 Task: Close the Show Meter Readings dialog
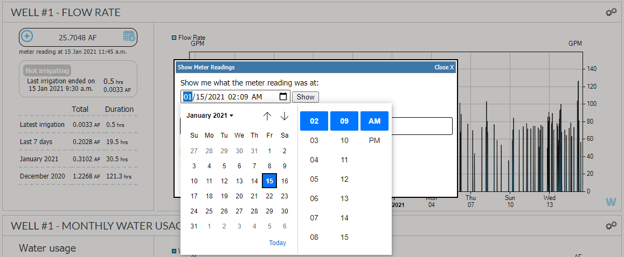click(x=444, y=67)
